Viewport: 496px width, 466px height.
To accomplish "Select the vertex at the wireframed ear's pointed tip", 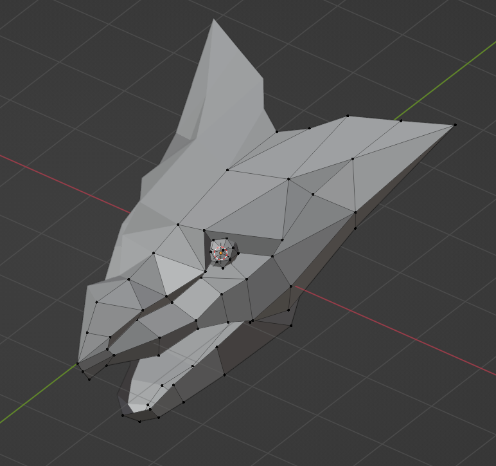I will (455, 125).
